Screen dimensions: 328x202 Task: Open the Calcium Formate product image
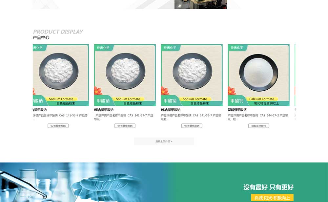(x=258, y=75)
